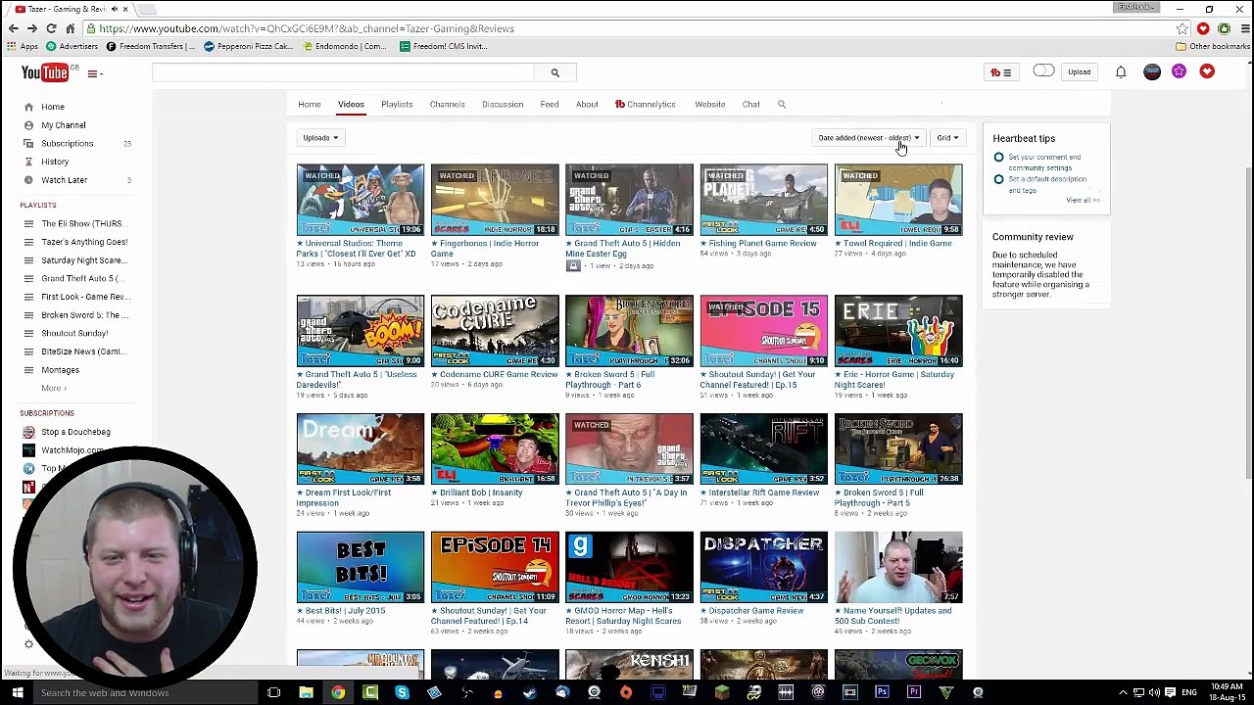The width and height of the screenshot is (1254, 705).
Task: Open the TubeBuddy menu icon
Action: point(1000,71)
